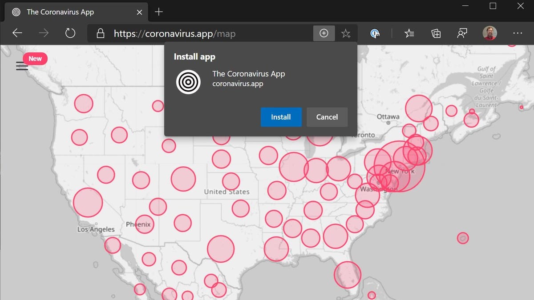This screenshot has width=534, height=300.
Task: Cancel the app installation
Action: click(x=327, y=117)
